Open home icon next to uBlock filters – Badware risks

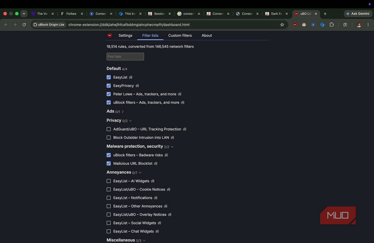(x=166, y=155)
